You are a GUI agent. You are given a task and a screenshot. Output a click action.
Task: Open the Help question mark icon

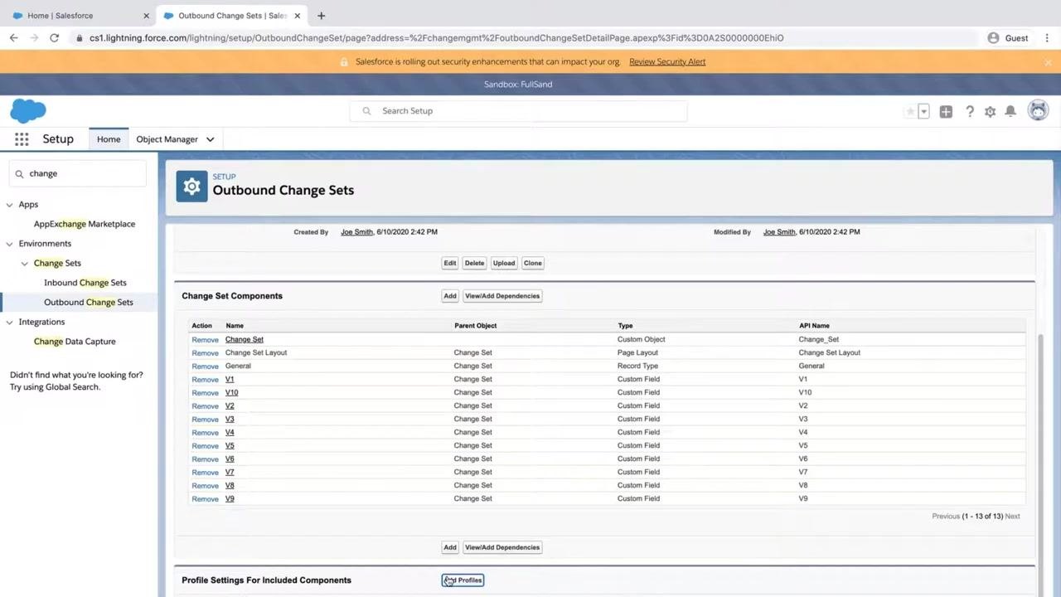969,111
